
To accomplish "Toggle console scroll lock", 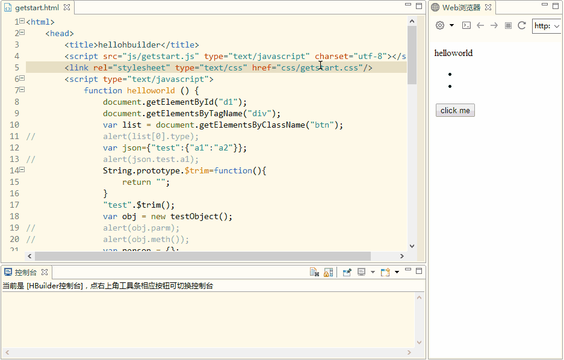I will (x=329, y=272).
